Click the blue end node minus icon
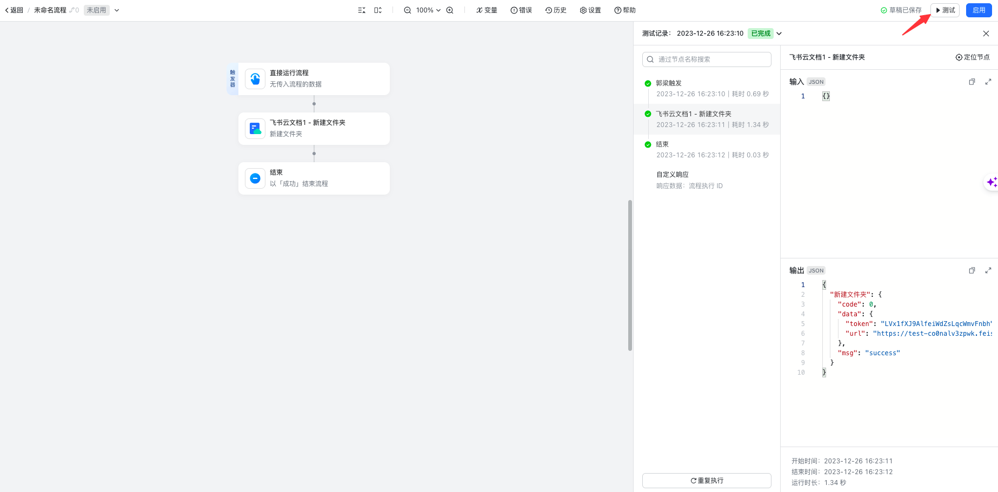 pyautogui.click(x=255, y=178)
